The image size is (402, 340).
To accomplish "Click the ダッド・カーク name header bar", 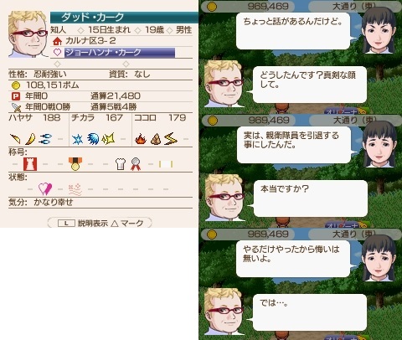I will [x=124, y=18].
